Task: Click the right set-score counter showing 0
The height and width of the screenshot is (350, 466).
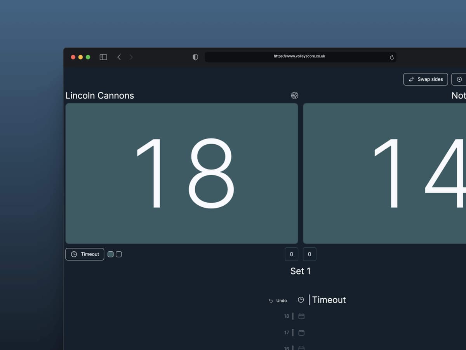Action: coord(310,254)
